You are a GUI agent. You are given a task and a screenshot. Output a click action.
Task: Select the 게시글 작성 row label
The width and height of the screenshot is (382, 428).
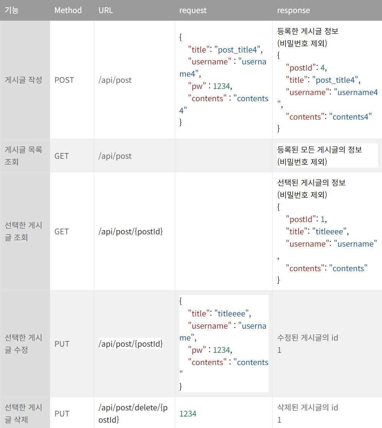click(x=23, y=80)
